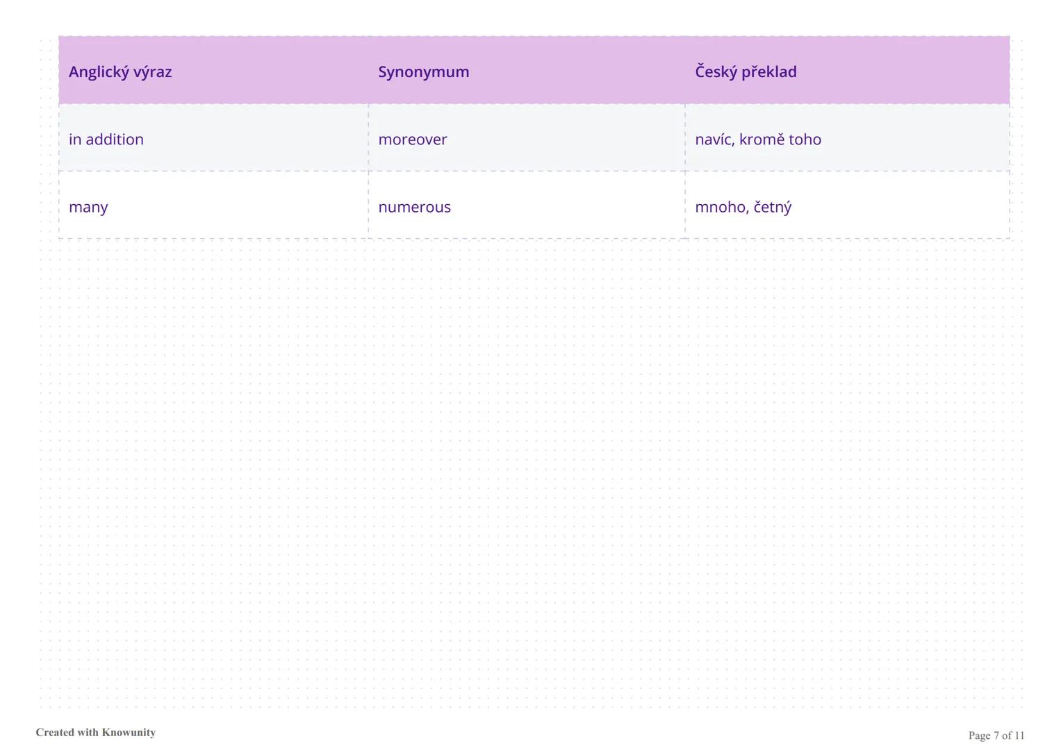The height and width of the screenshot is (750, 1061).
Task: Click the word "četný" in the second row
Action: [x=772, y=207]
